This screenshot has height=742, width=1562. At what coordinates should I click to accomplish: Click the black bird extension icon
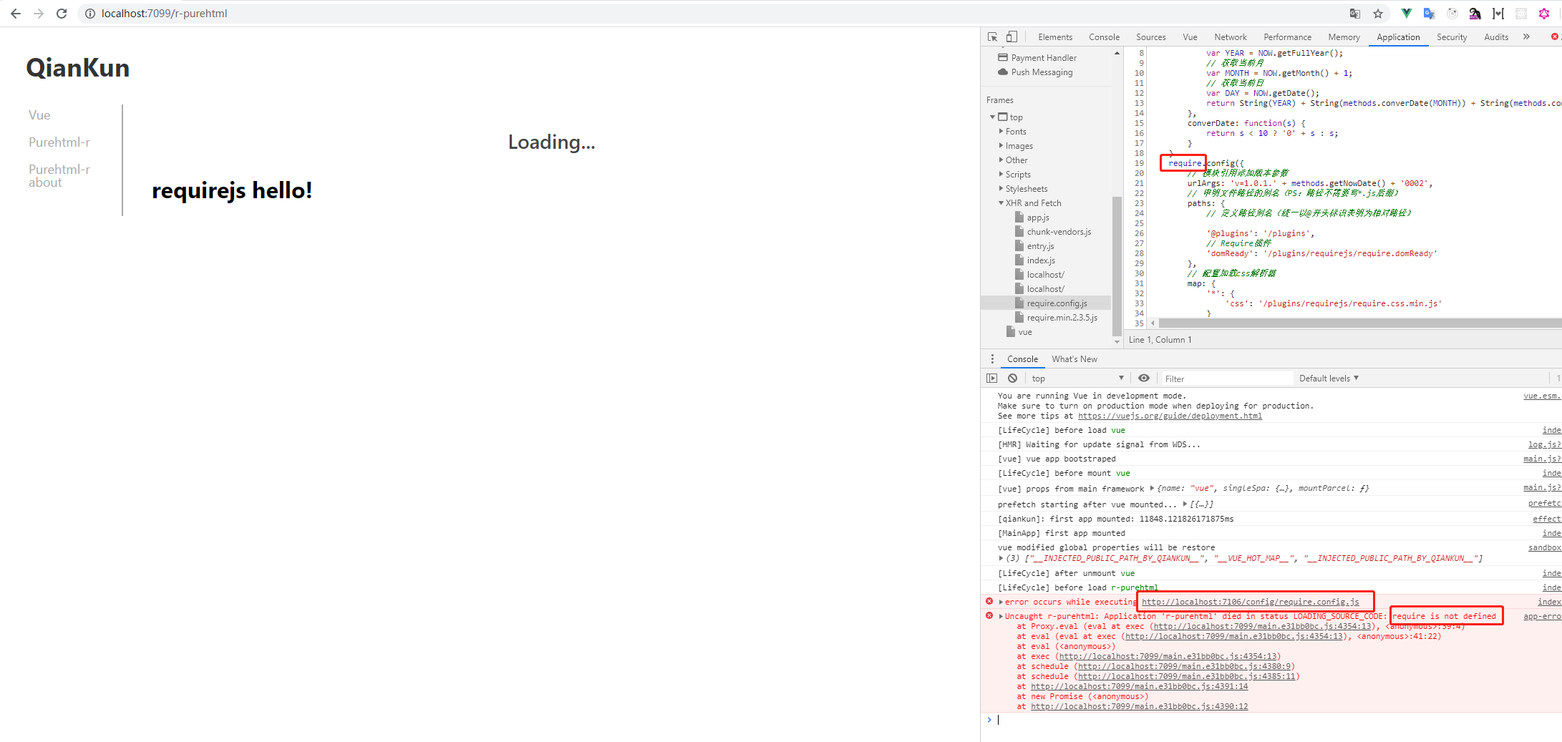(x=1475, y=14)
